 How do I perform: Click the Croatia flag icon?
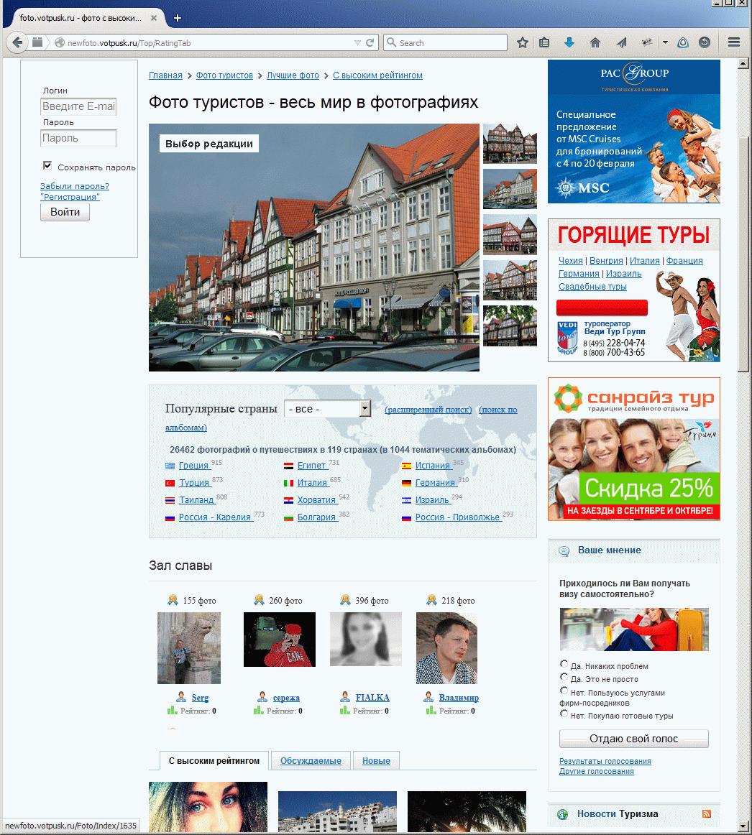click(288, 501)
